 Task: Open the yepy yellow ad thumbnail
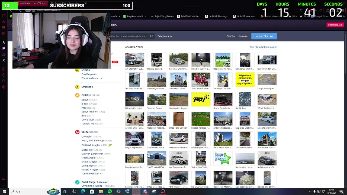click(x=201, y=99)
